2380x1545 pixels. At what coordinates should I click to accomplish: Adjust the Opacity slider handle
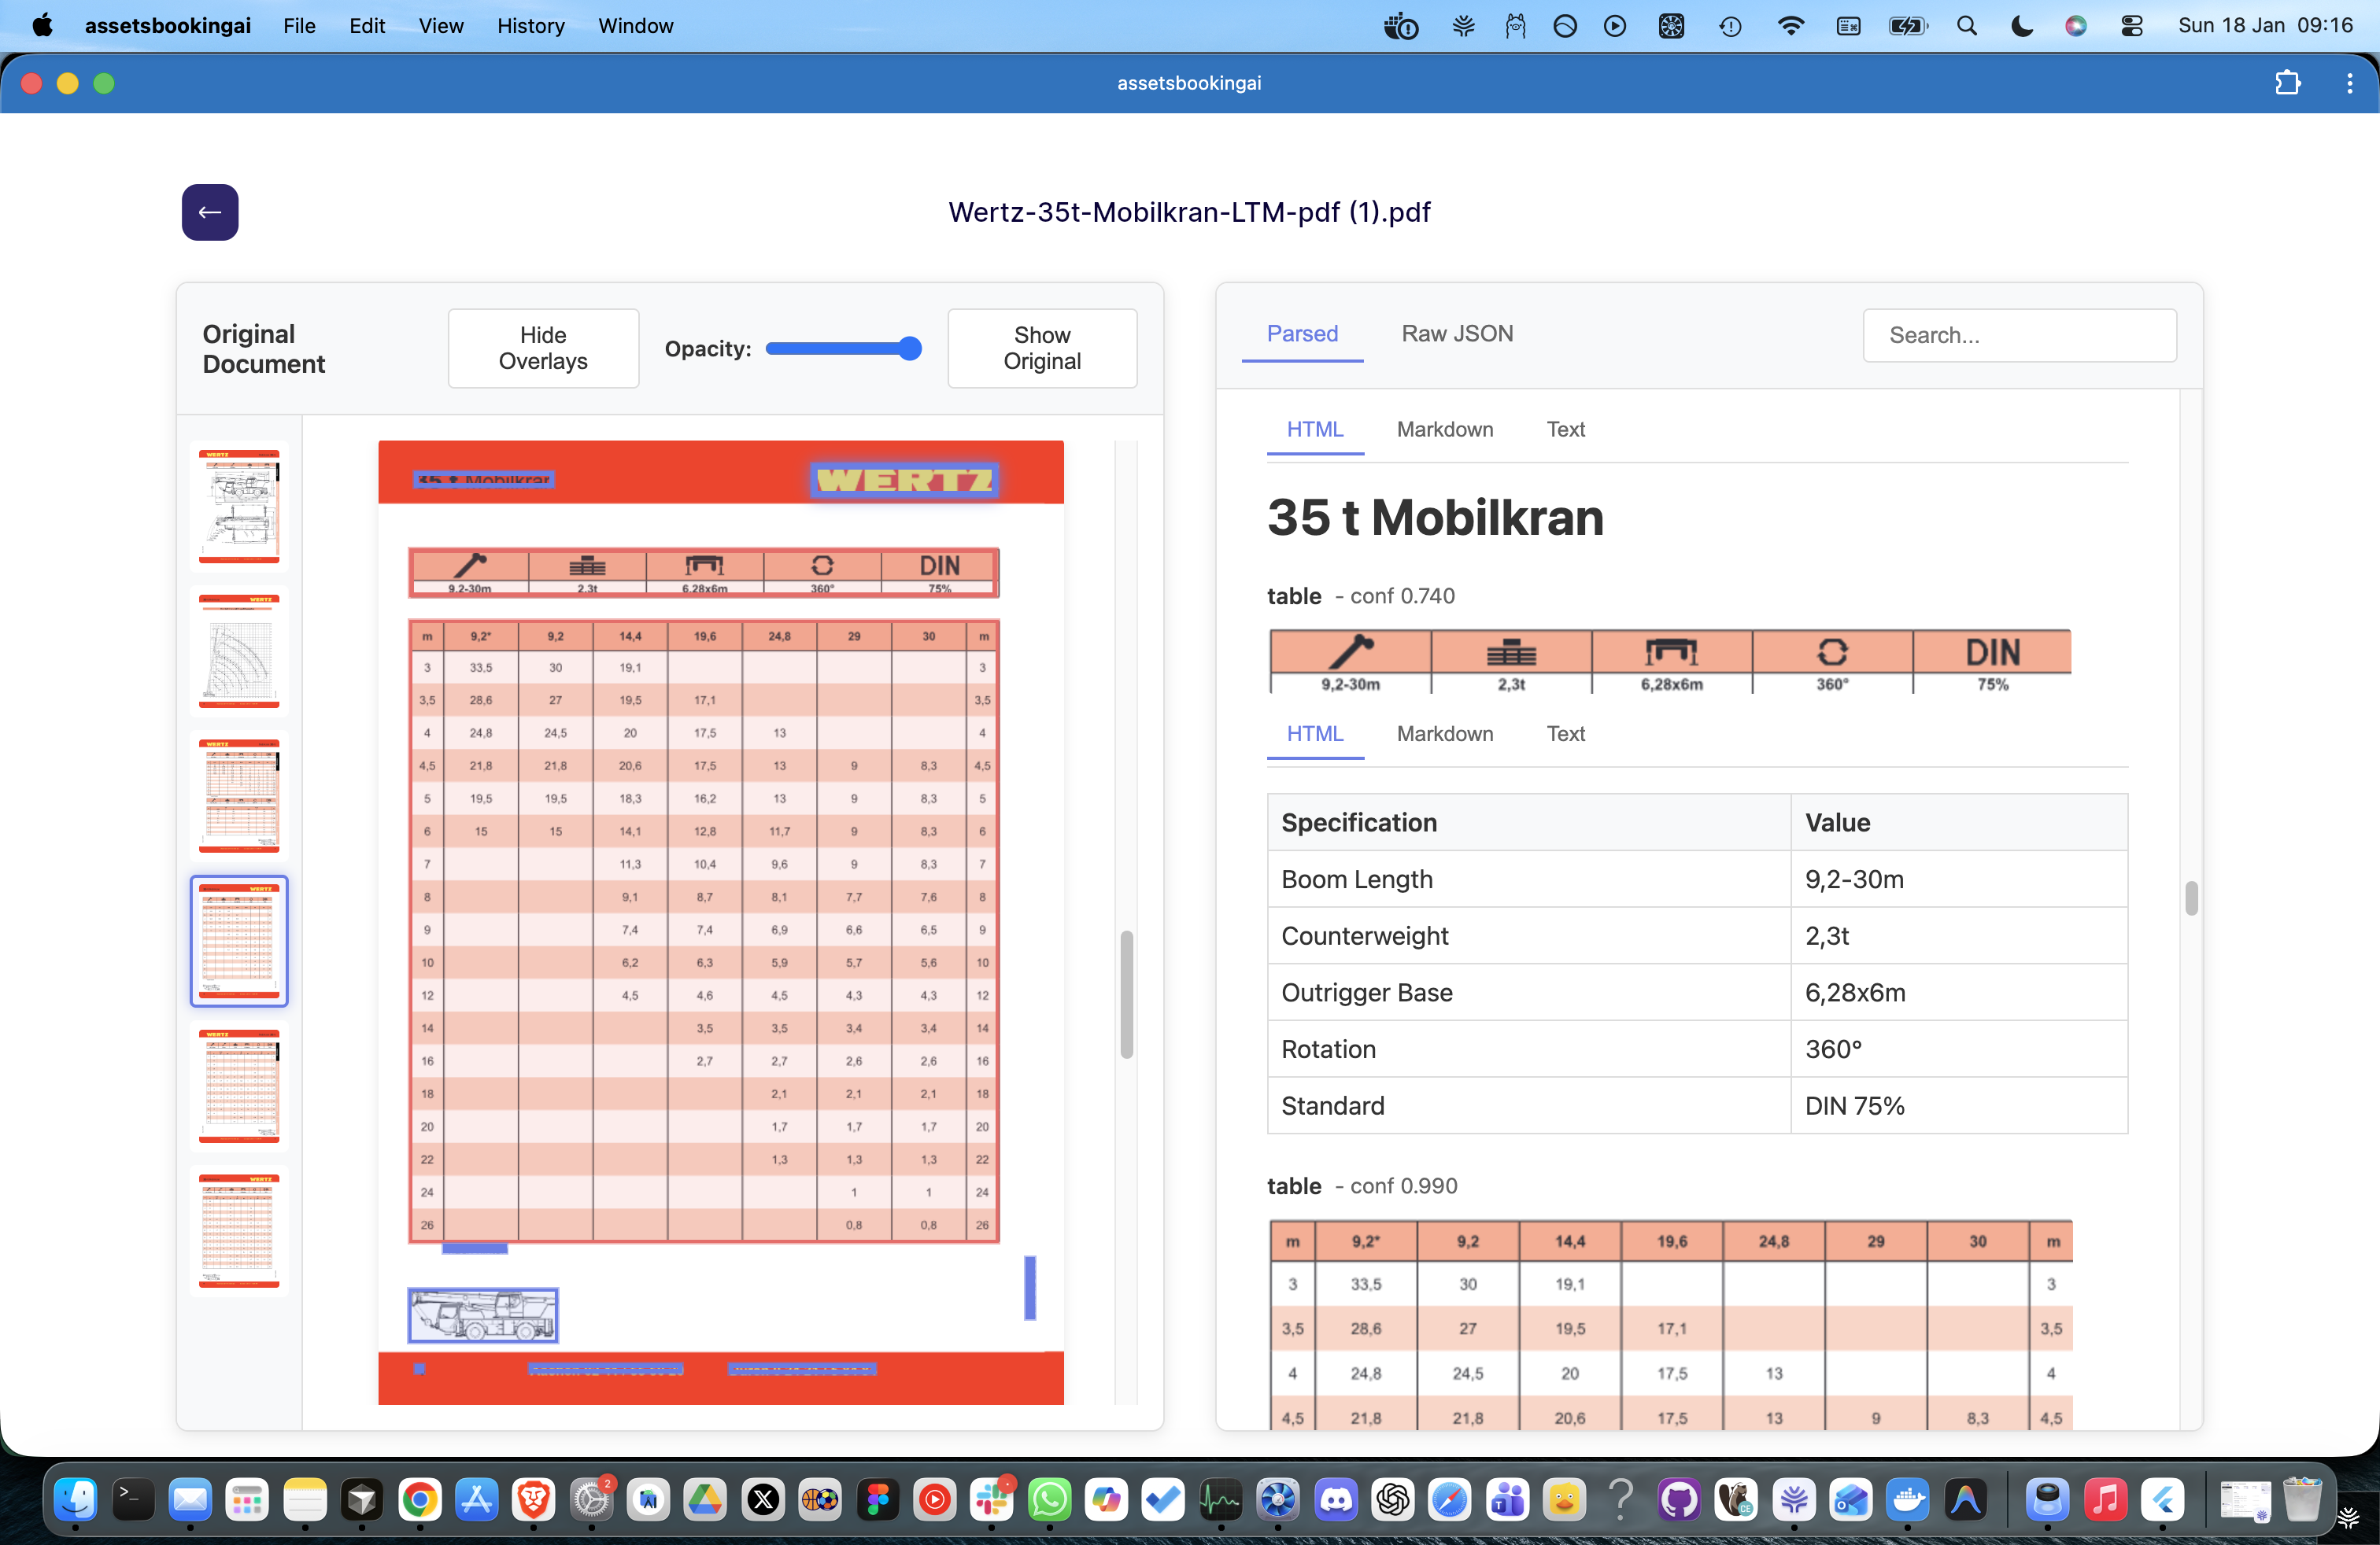click(909, 348)
